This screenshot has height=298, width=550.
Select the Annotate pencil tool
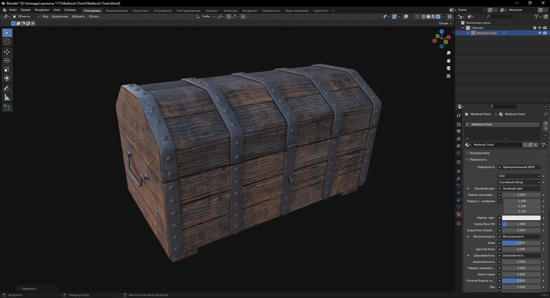click(7, 89)
